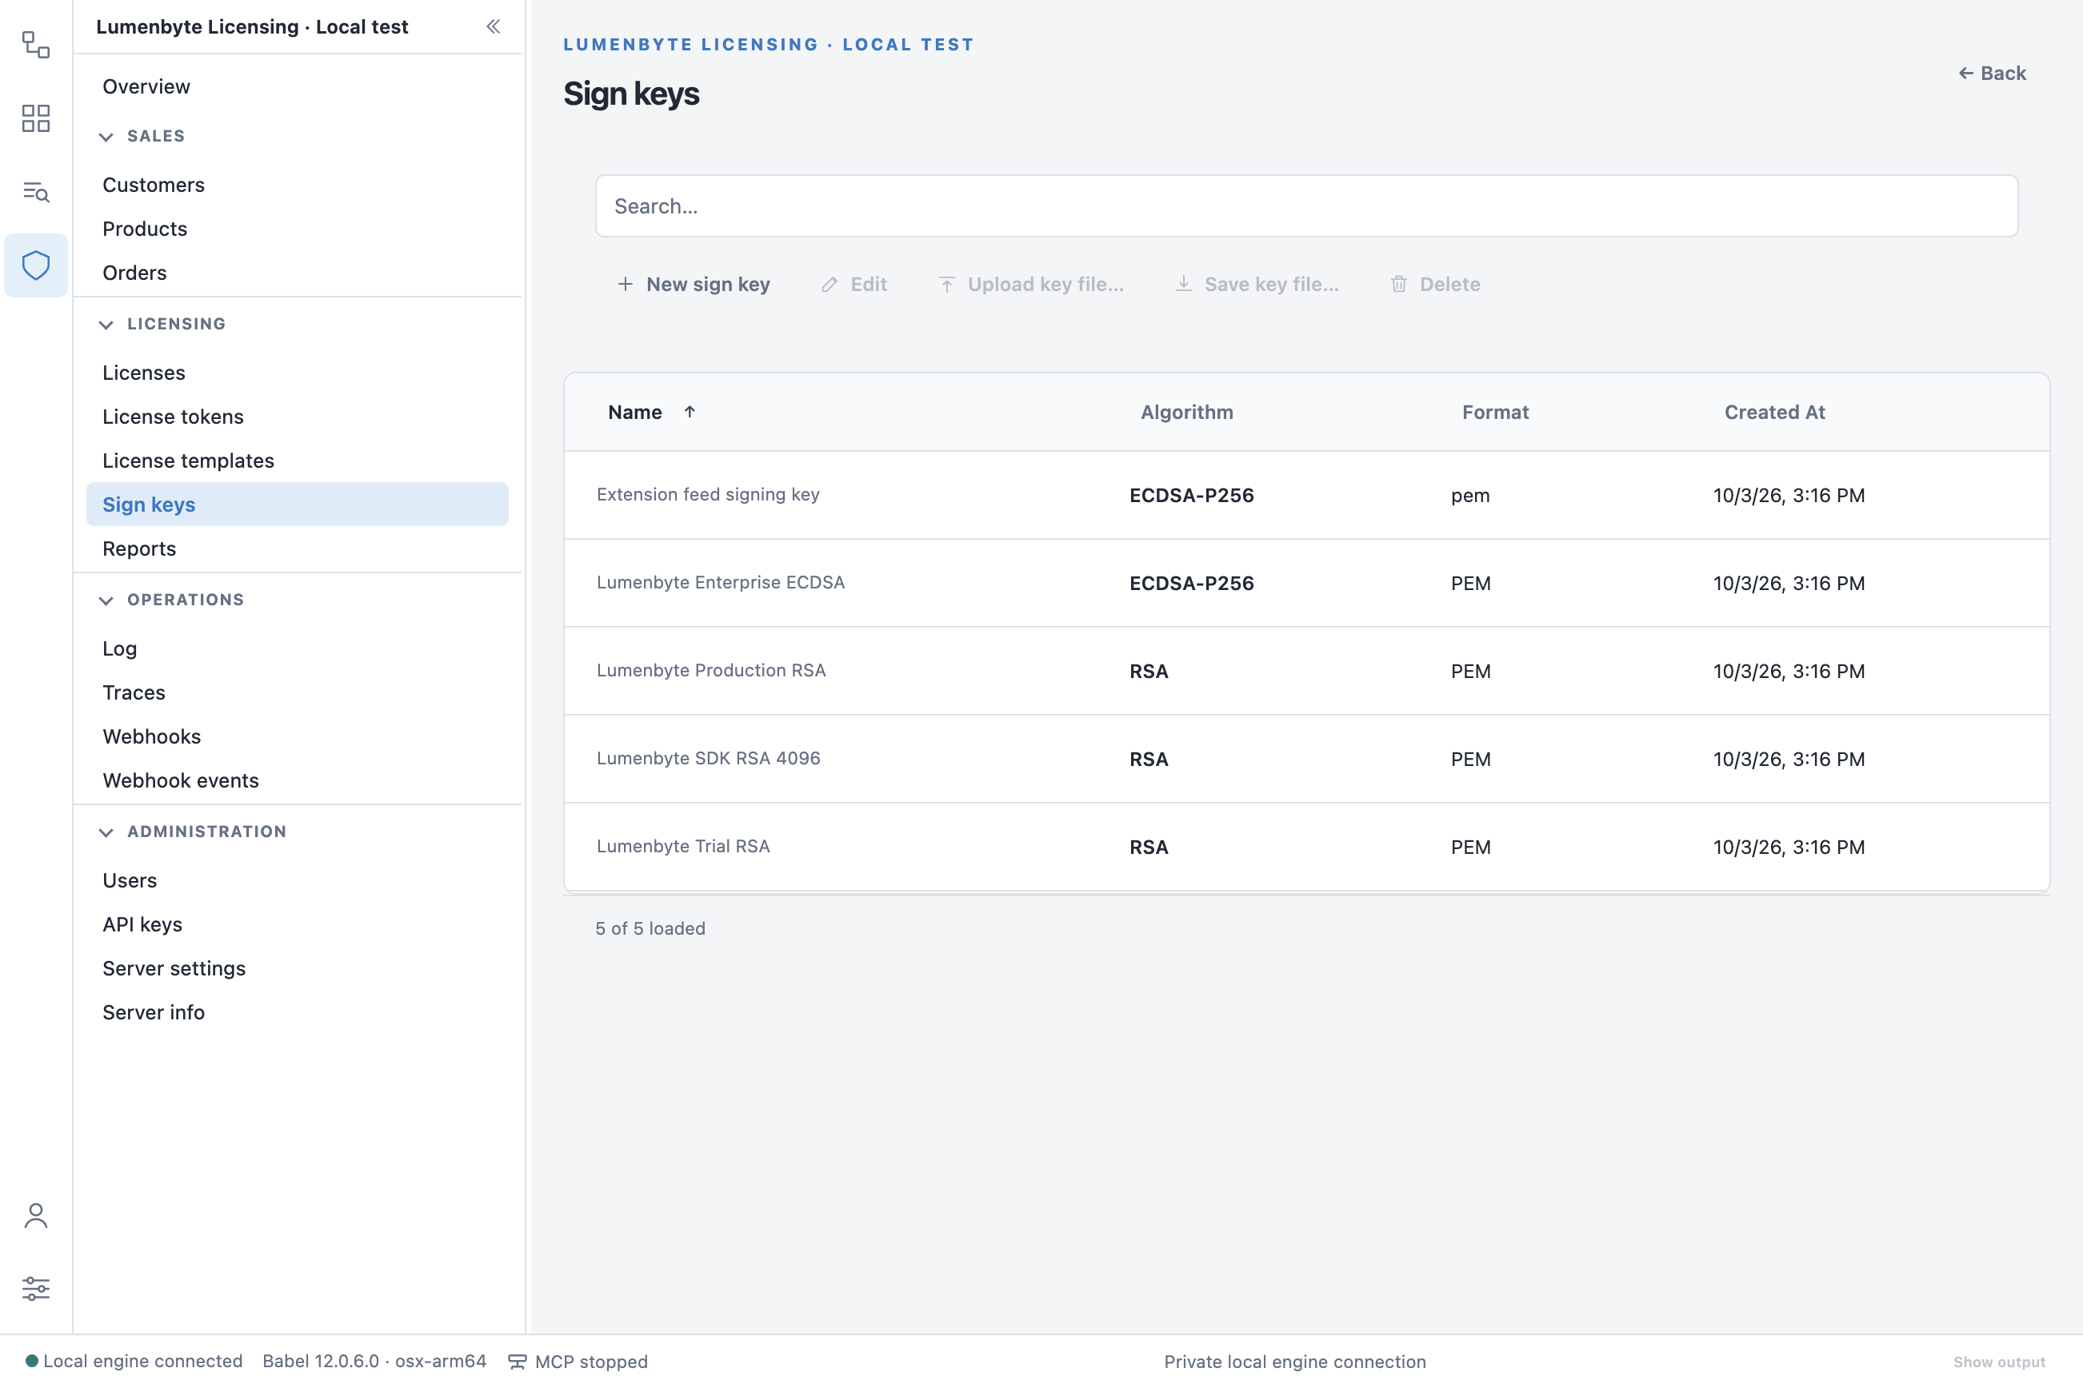Sort by the Algorithm column header
2083x1388 pixels.
tap(1187, 412)
